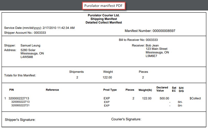Select the Purolator Courier Ltd. heading
208x128 pixels.
(x=103, y=15)
